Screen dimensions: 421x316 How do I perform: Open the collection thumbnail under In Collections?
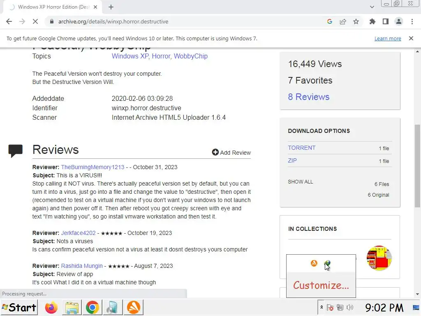tap(379, 258)
